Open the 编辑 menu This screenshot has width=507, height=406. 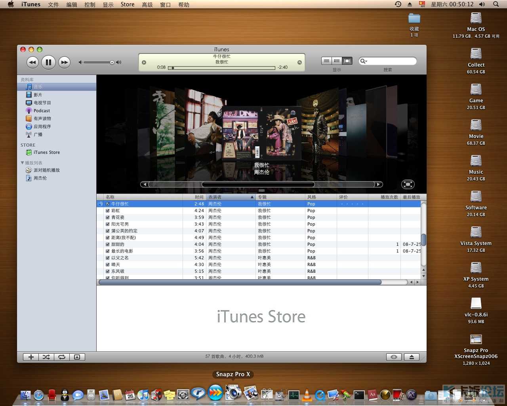point(72,4)
